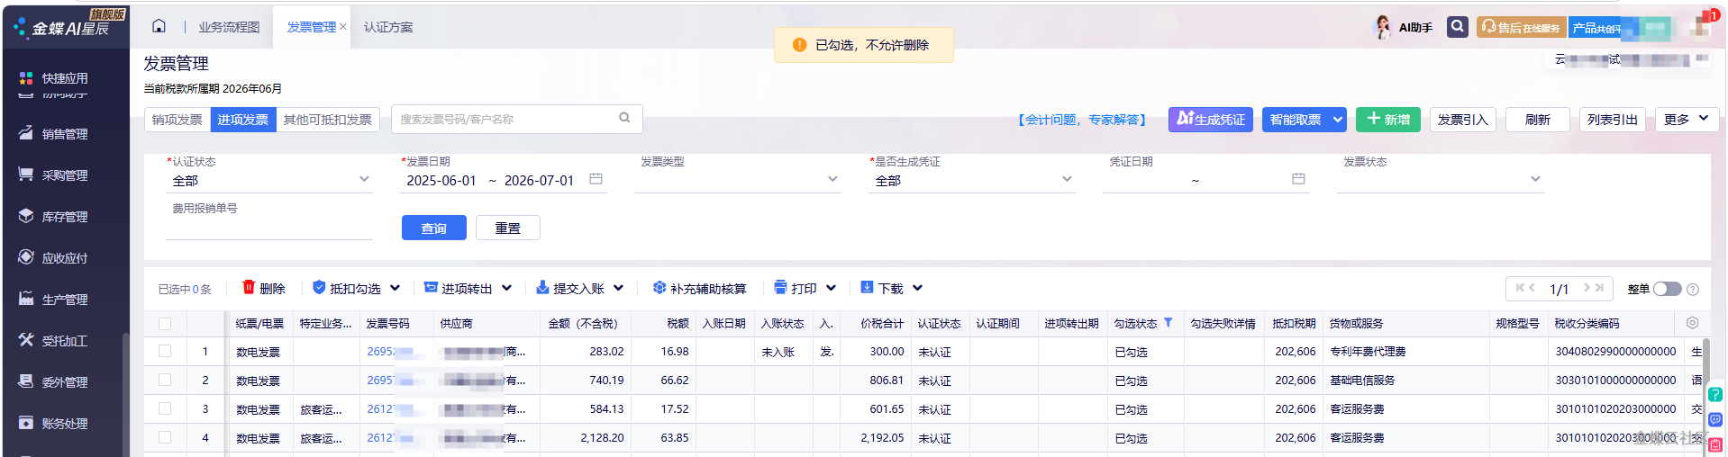Screen dimensions: 1728x457
Task: Click the help icon next to 整单
Action: (1693, 289)
